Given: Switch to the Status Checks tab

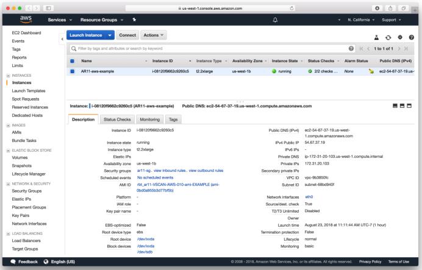Looking at the screenshot, I should pyautogui.click(x=117, y=119).
